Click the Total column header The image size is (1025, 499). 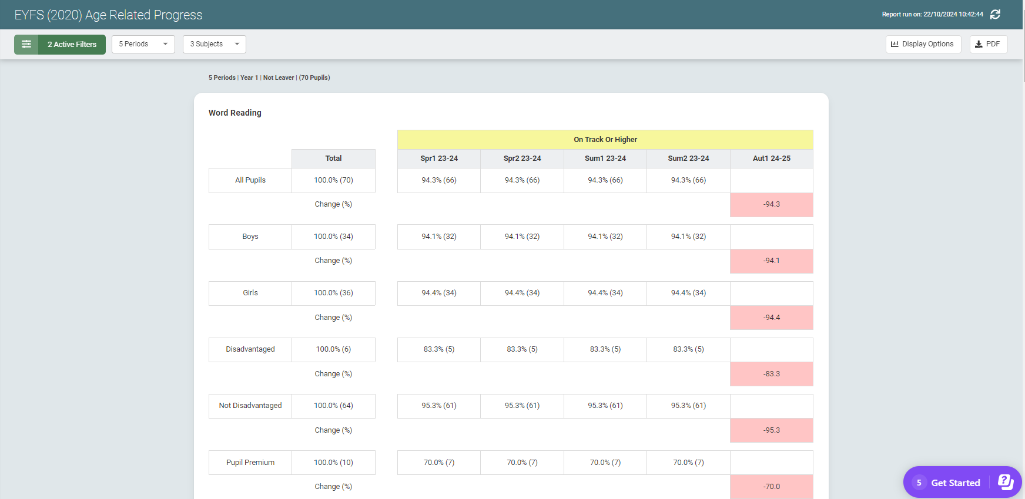pos(333,159)
